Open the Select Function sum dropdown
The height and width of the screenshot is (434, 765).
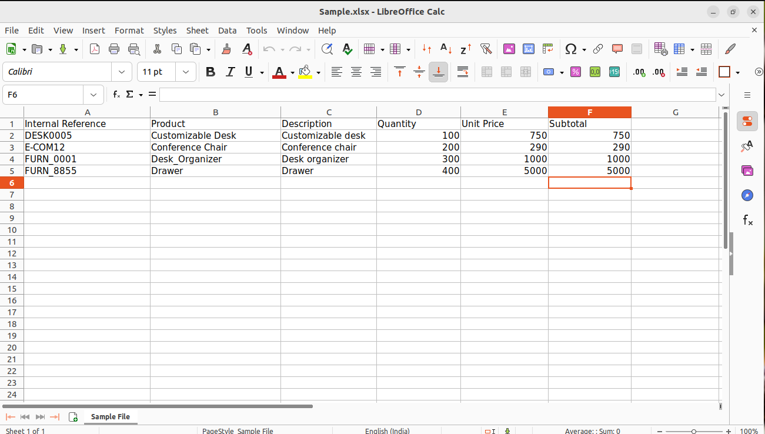click(141, 95)
